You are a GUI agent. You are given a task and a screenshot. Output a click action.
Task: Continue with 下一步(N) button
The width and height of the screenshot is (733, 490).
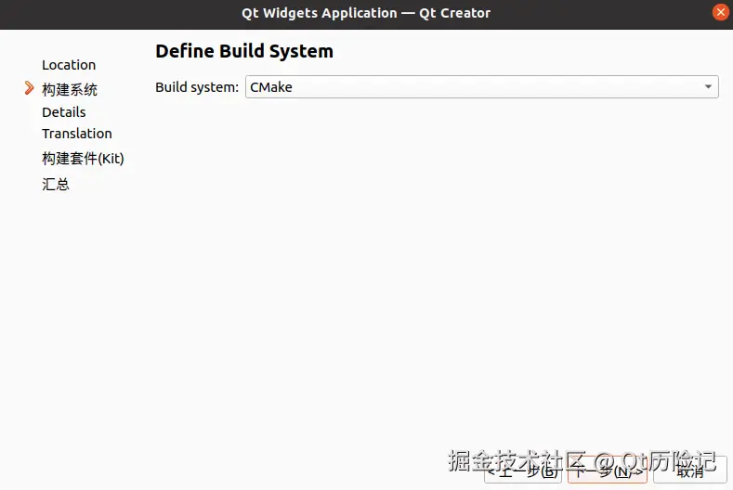pos(608,471)
